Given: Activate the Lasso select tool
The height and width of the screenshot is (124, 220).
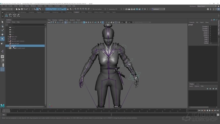Looking at the screenshot, I should (2, 26).
